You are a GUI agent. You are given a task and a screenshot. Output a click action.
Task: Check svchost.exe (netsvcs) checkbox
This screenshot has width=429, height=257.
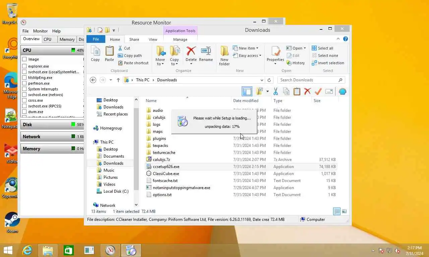[x=24, y=95]
